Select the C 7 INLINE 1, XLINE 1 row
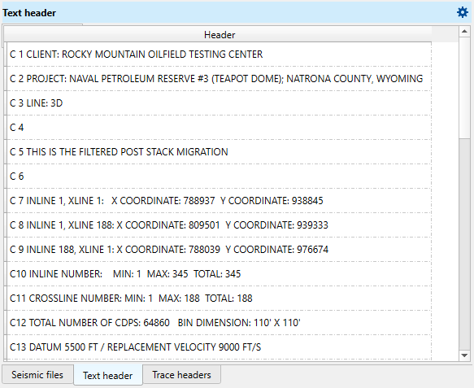 pos(219,201)
